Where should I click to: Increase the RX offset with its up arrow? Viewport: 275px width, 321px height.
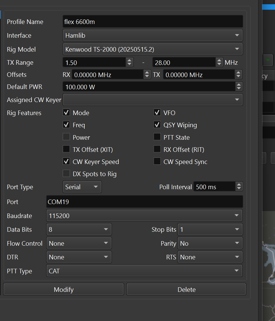pyautogui.click(x=147, y=72)
